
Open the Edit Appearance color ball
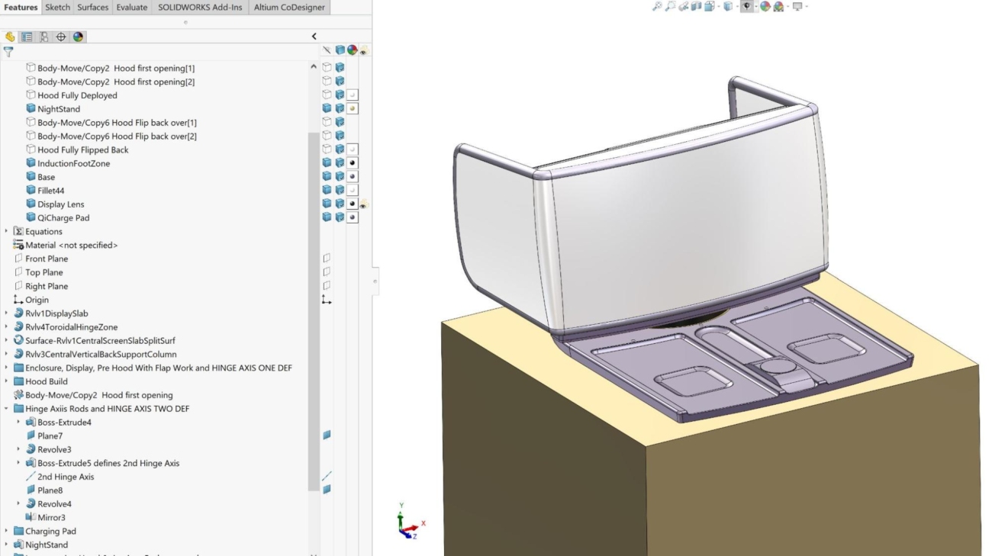tap(764, 5)
